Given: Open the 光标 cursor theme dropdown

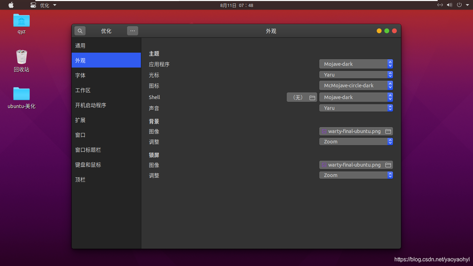Looking at the screenshot, I should click(356, 74).
